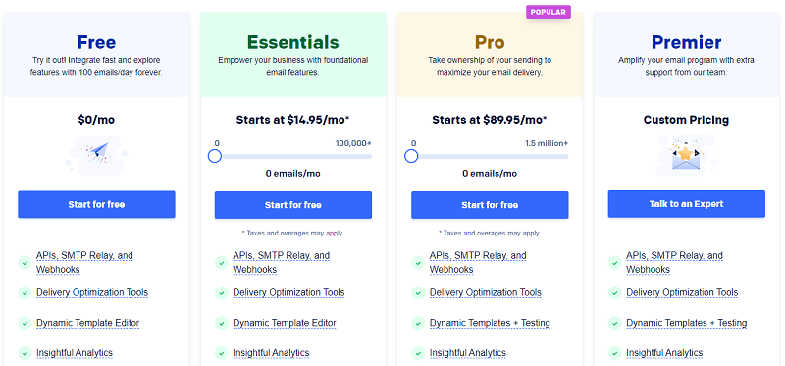Open Pro plan's Insightful Analytics link
This screenshot has height=366, width=785.
click(x=468, y=353)
